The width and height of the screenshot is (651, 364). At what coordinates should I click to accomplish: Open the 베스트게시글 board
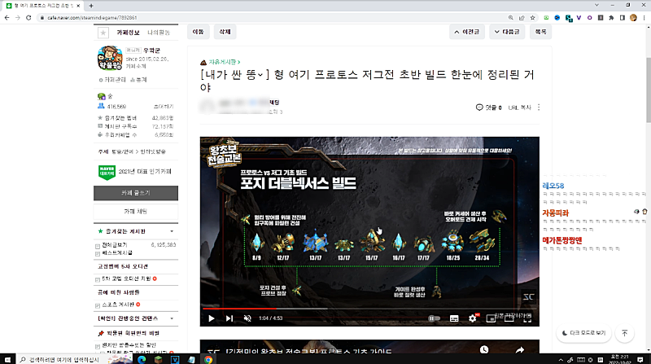[117, 252]
